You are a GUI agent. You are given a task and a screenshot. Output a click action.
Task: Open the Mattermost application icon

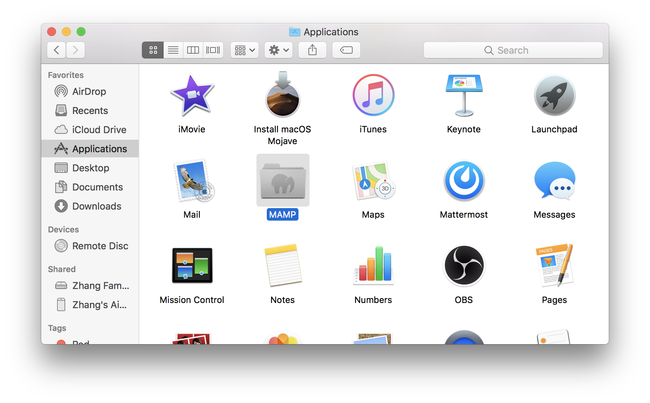[x=464, y=181]
